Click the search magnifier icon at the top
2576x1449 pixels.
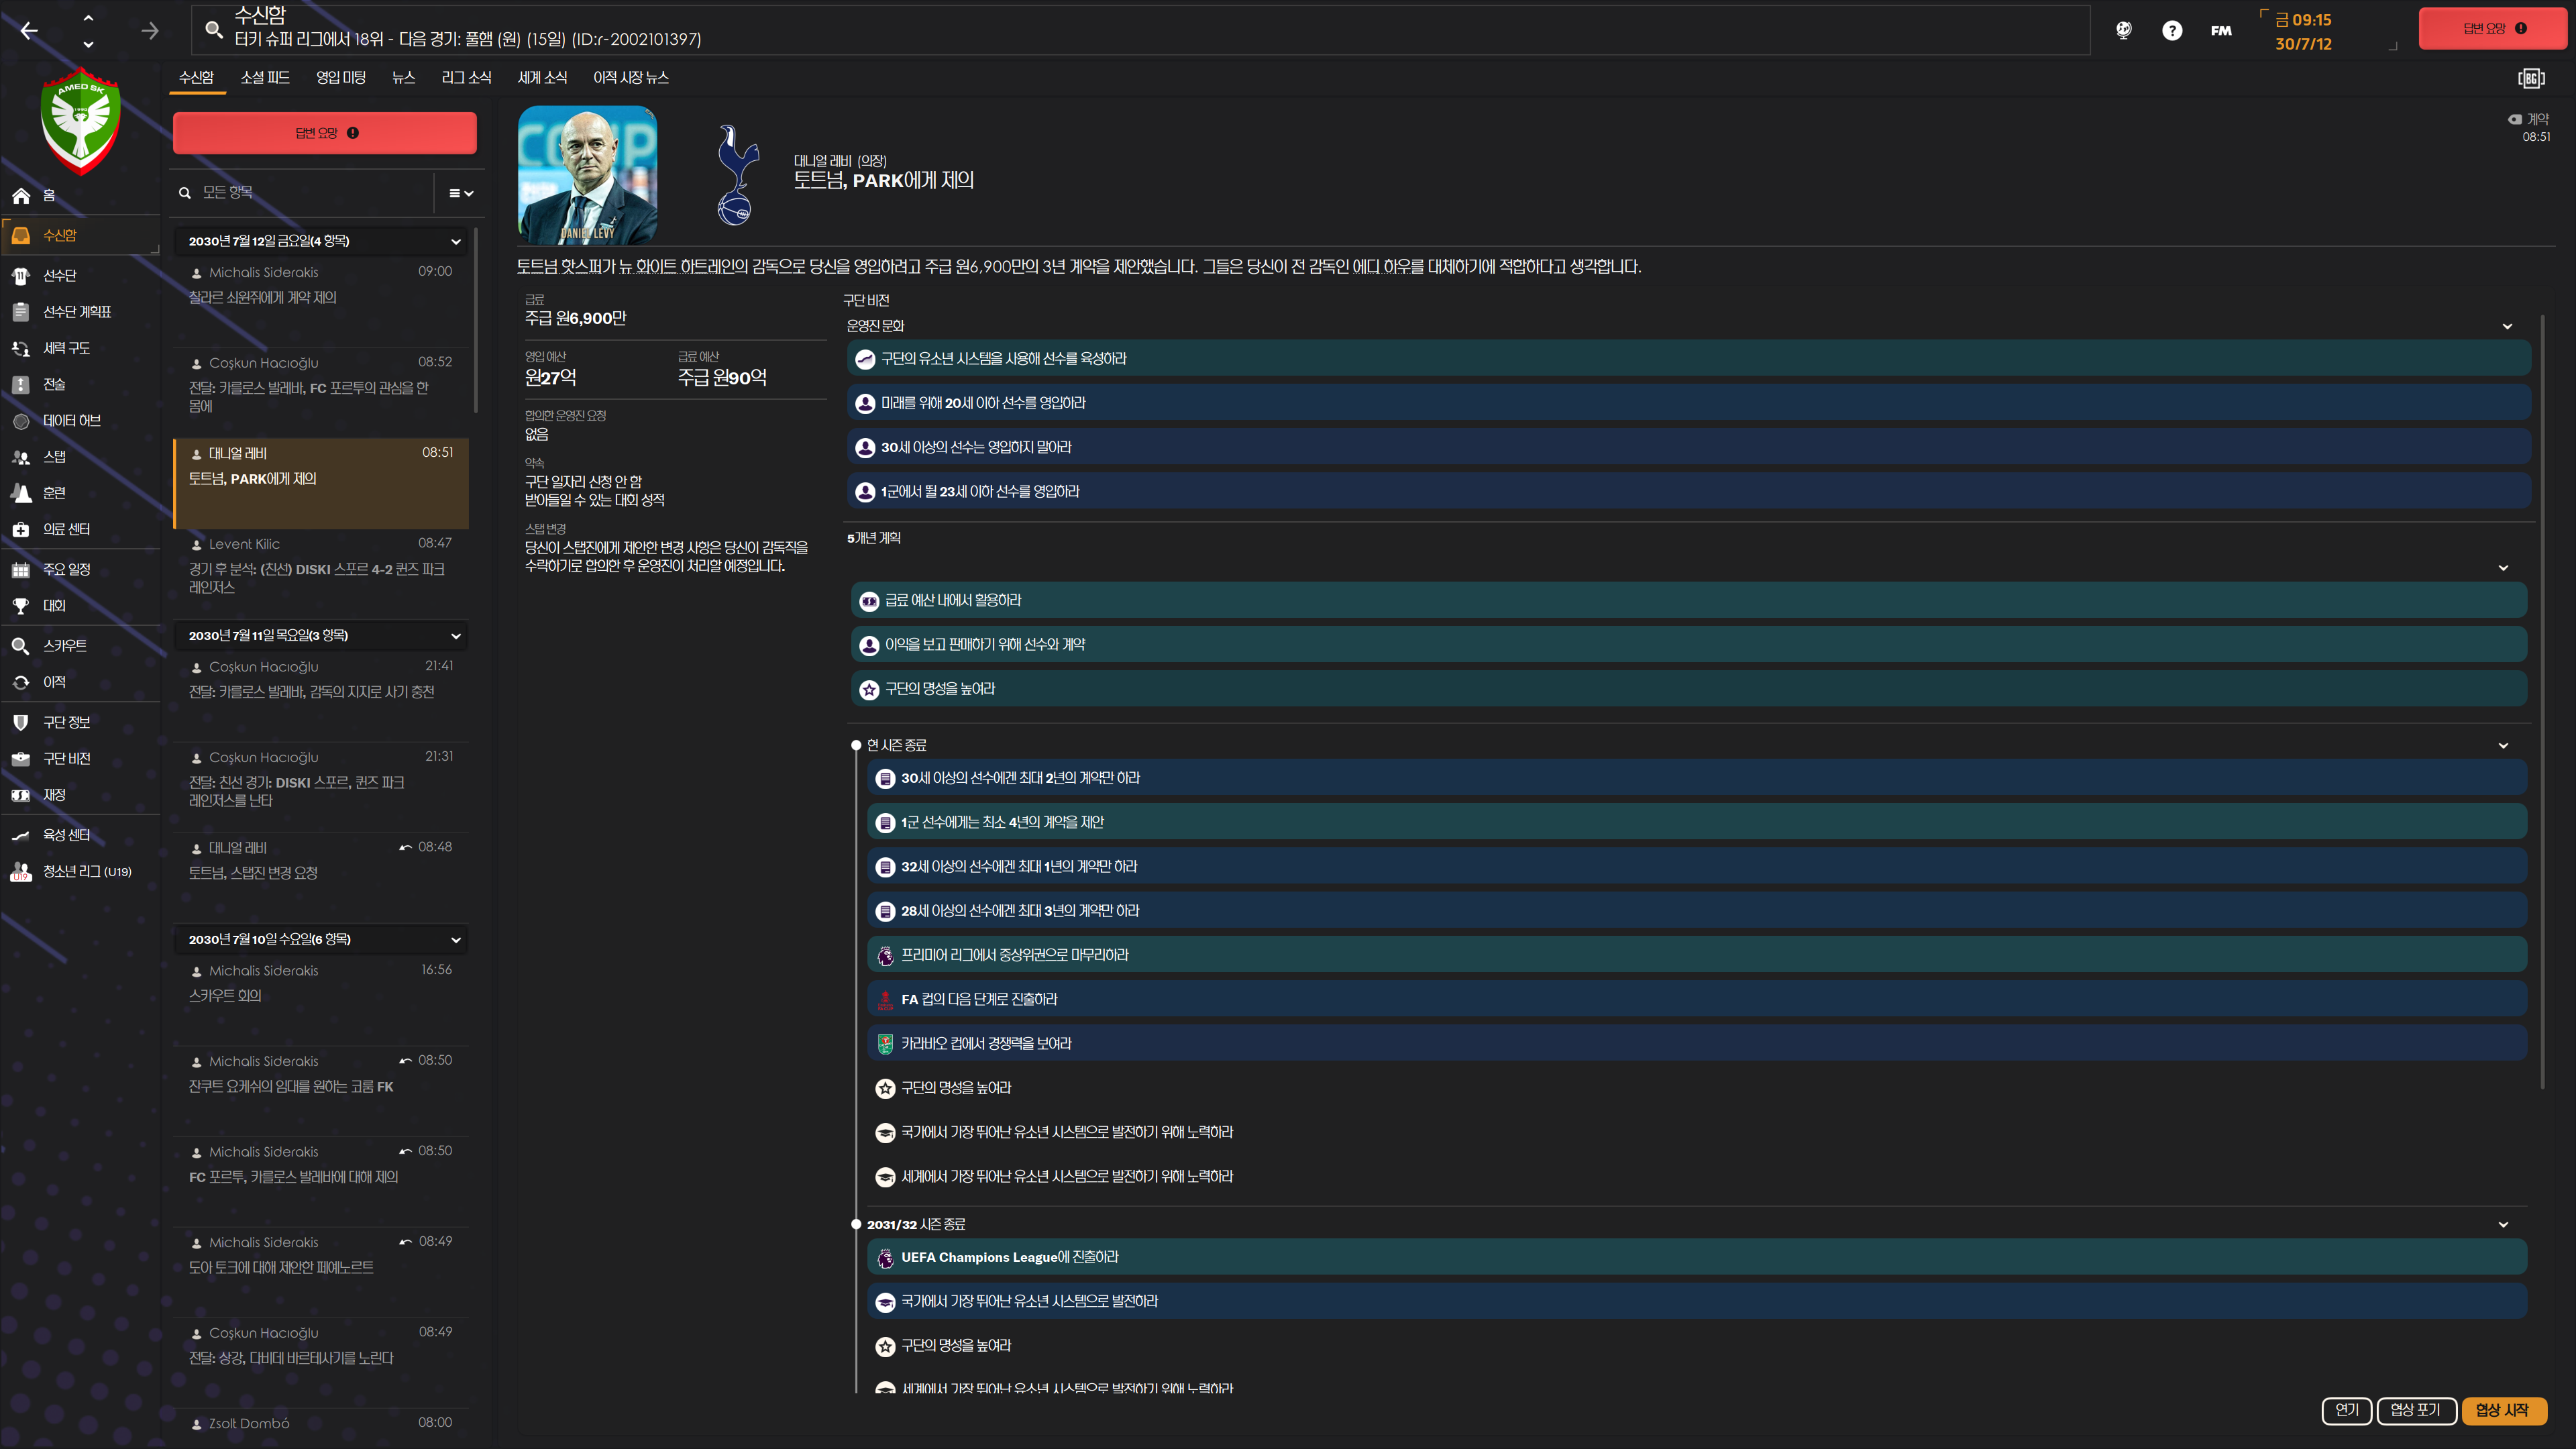[213, 29]
